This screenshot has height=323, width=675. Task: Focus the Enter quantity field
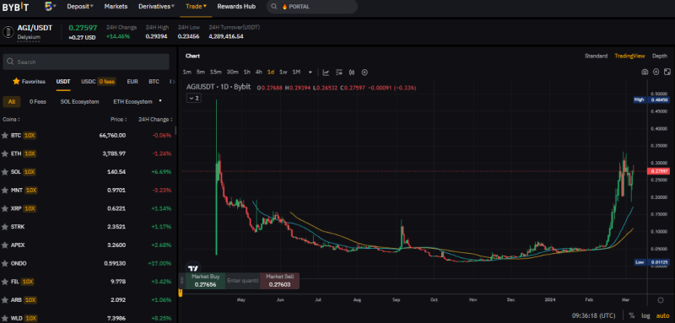[x=242, y=281]
